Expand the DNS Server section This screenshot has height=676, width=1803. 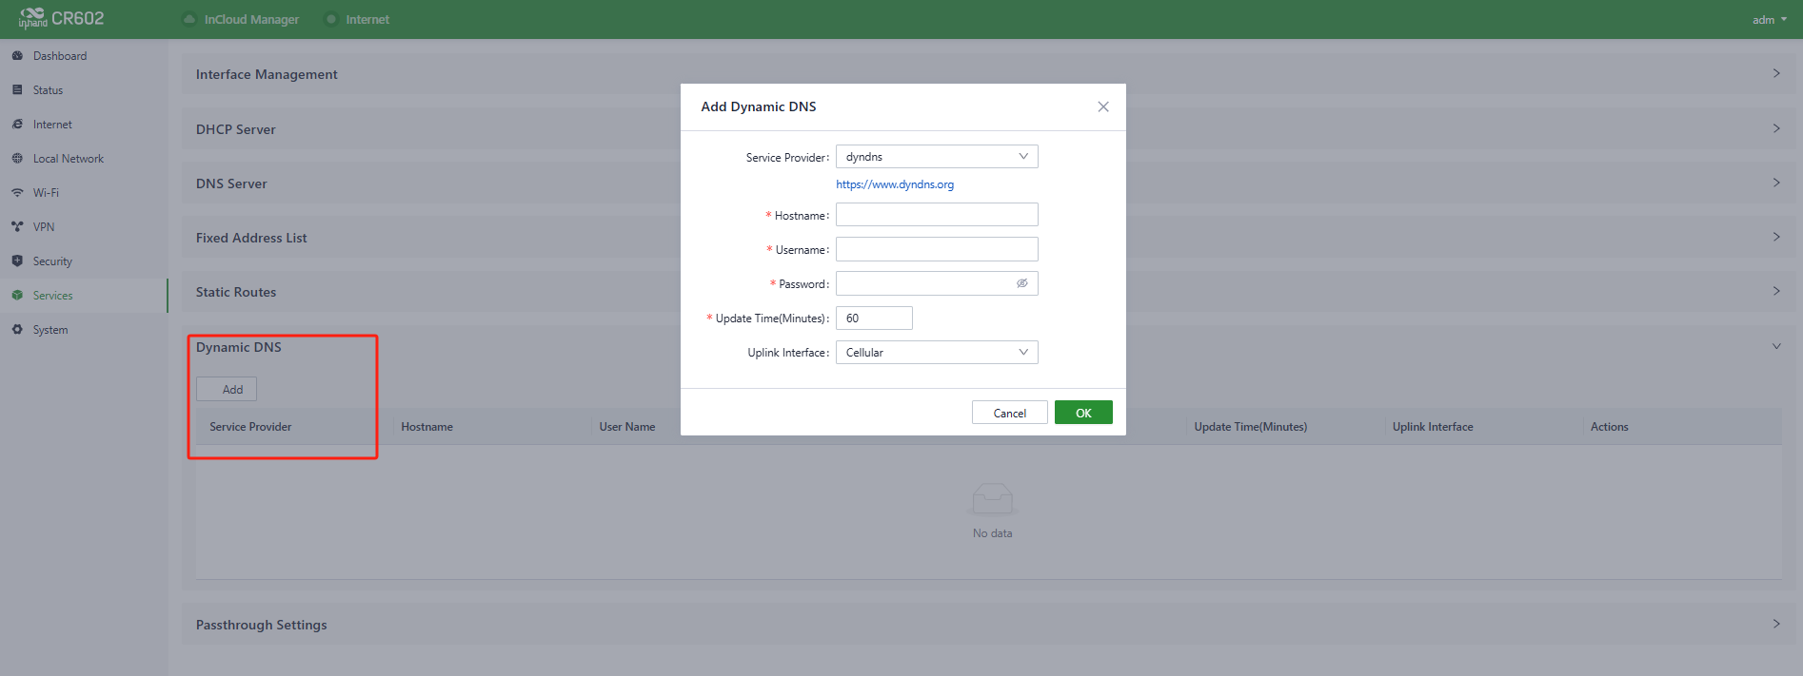click(1776, 183)
